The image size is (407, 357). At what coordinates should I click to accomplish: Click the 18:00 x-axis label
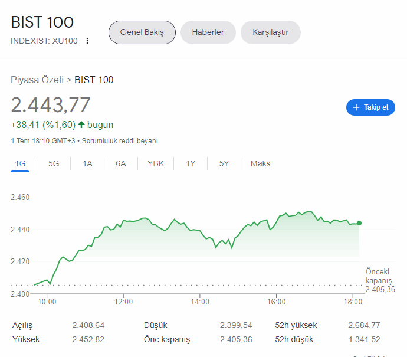tap(353, 302)
